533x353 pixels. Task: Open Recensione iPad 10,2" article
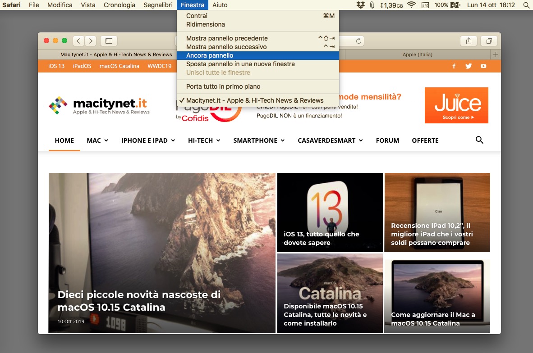pyautogui.click(x=437, y=213)
